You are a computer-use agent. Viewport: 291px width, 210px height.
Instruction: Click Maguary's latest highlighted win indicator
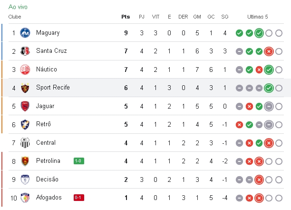click(259, 33)
